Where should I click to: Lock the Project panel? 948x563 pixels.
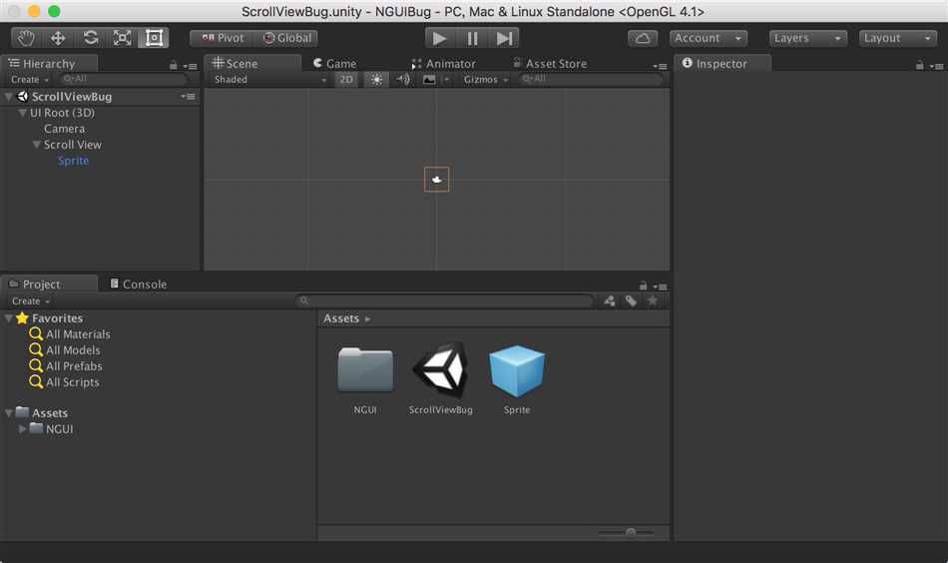point(644,285)
